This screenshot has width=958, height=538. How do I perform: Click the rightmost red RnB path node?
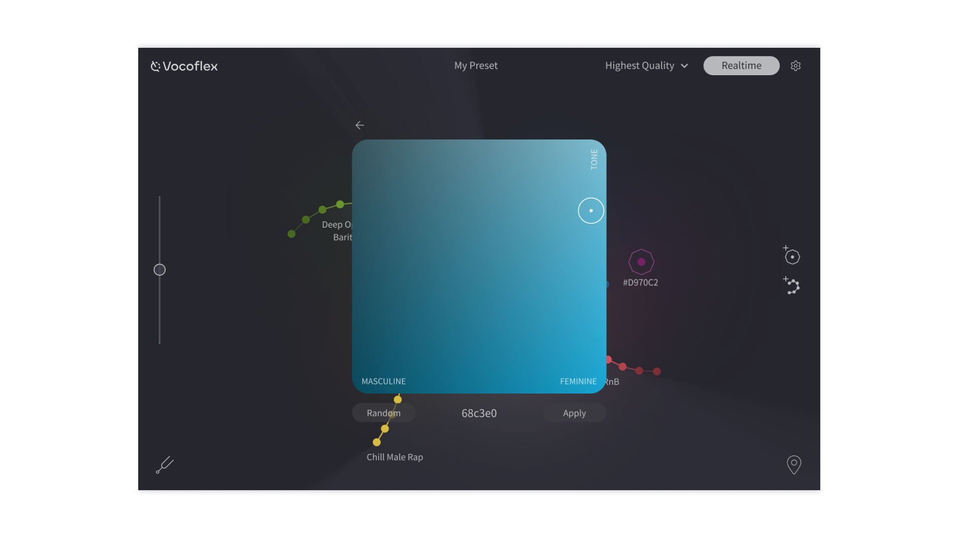657,372
